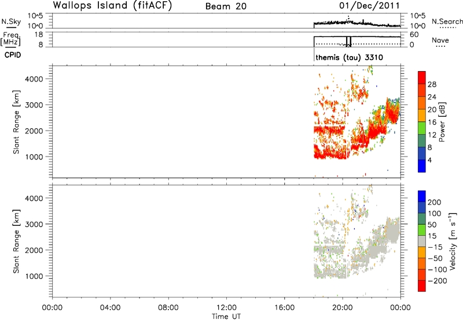Click the 'Freq. [MHz]' legend label
The image size is (463, 320).
[x=11, y=39]
